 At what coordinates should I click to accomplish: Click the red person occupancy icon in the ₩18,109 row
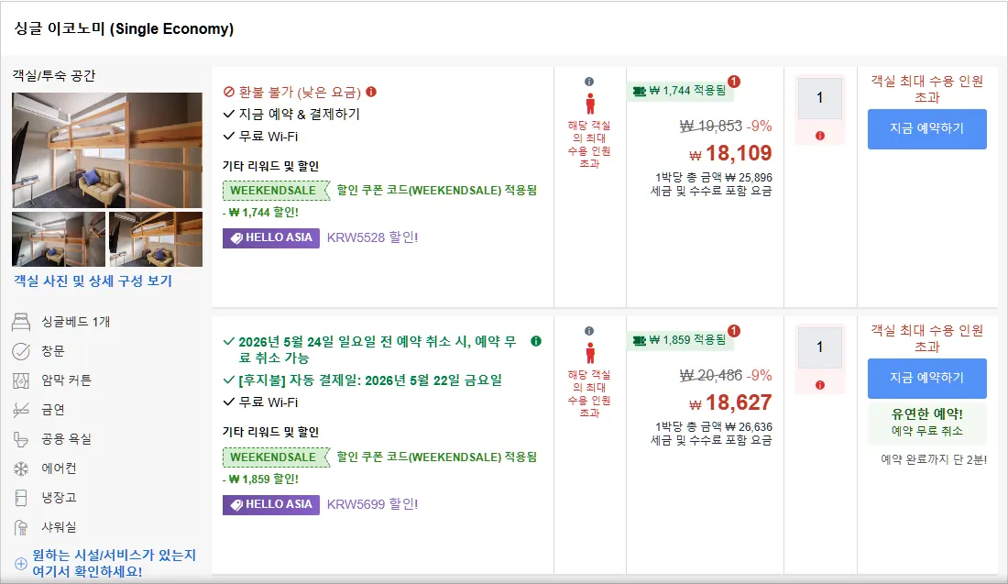click(x=590, y=104)
